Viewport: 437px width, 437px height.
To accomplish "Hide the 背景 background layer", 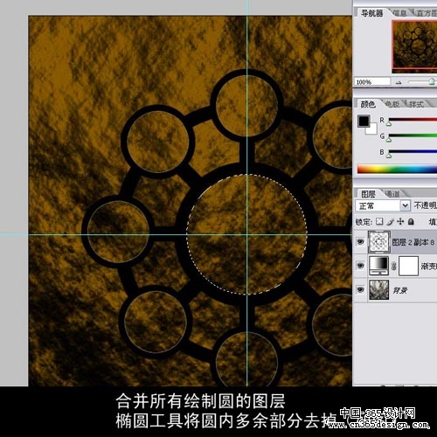I will [x=360, y=290].
